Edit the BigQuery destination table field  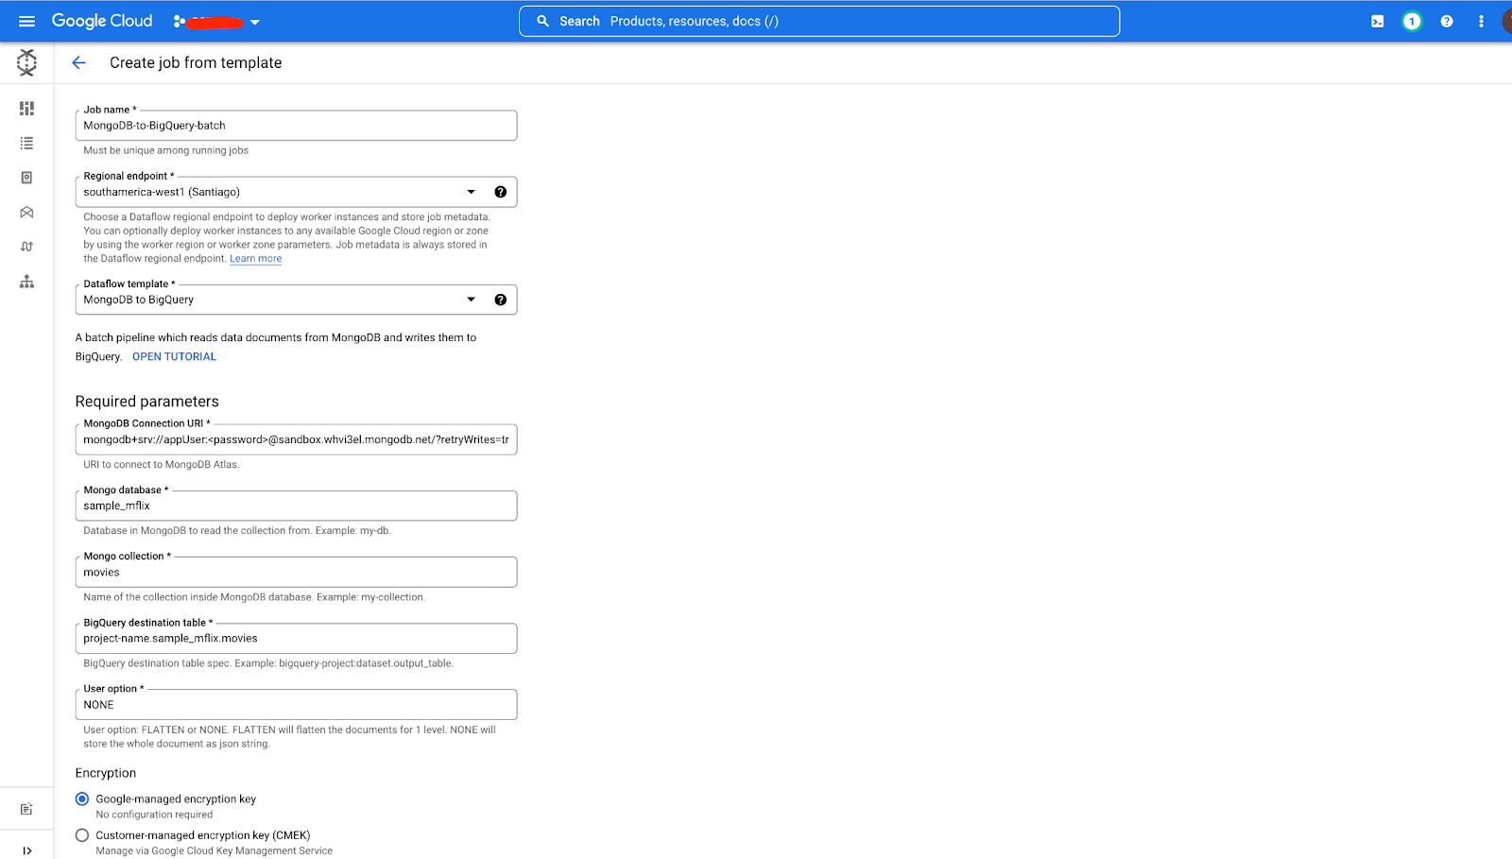click(x=296, y=638)
